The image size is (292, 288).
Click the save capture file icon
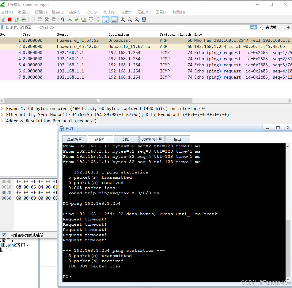[40, 20]
